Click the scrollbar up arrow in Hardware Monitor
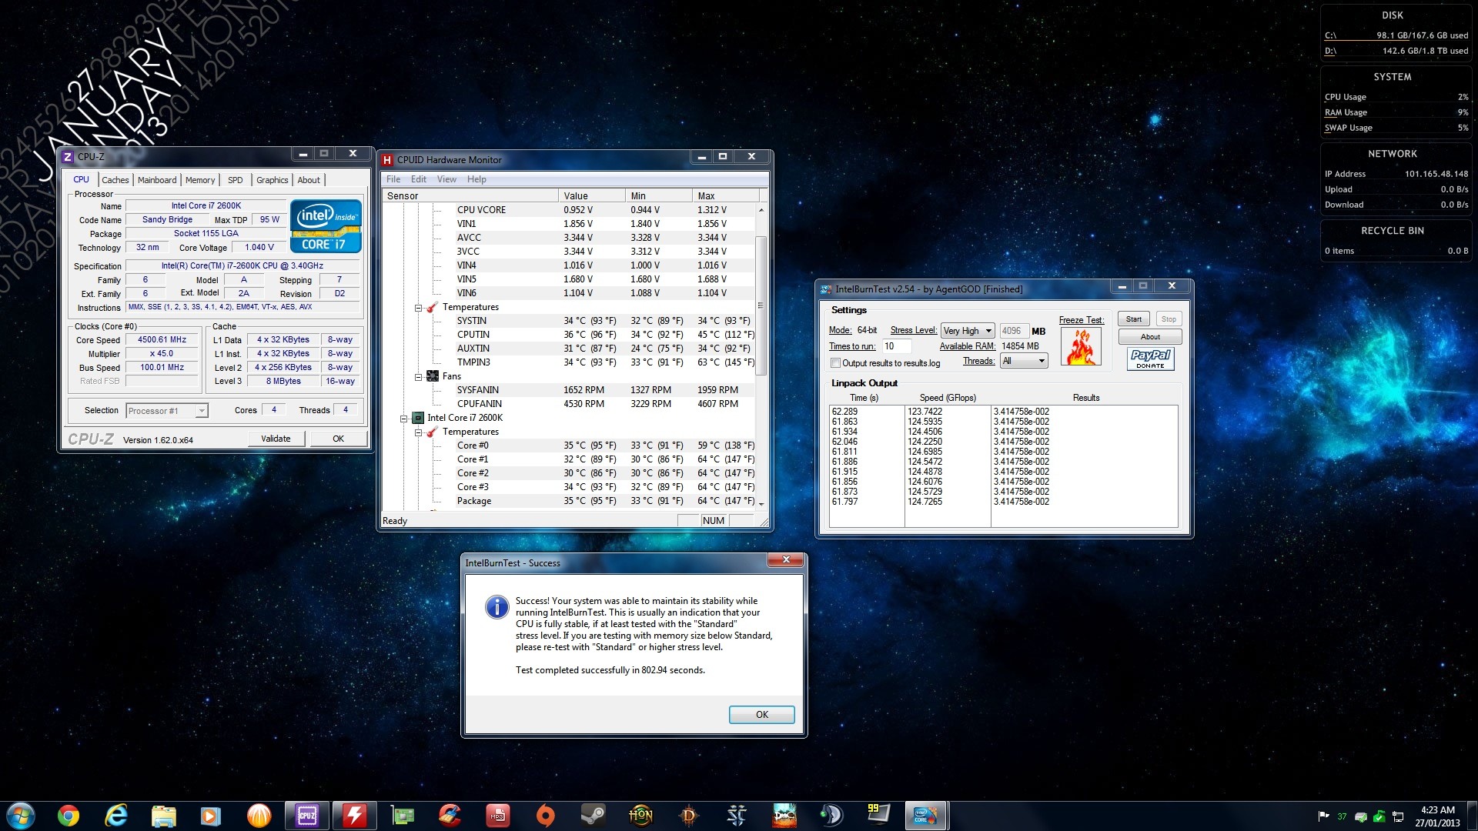The height and width of the screenshot is (831, 1478). pos(761,210)
